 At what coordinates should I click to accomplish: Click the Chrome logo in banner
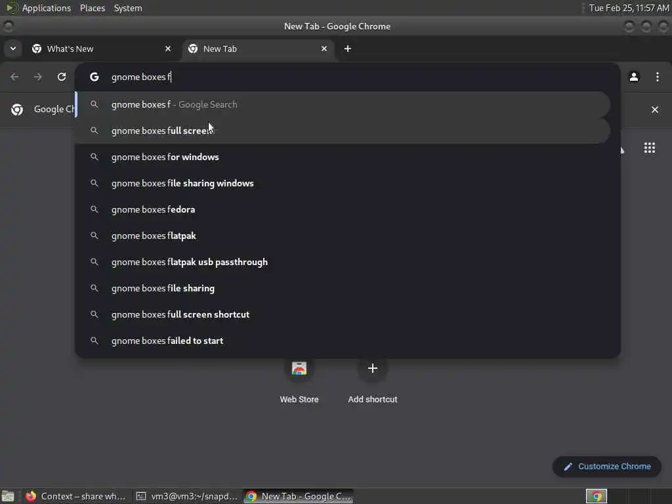pos(17,110)
